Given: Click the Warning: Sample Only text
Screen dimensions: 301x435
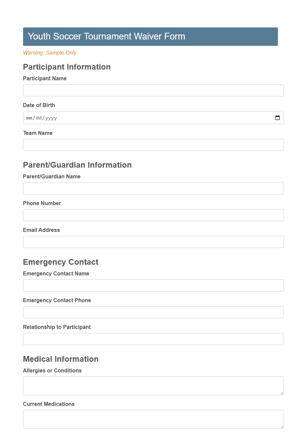Looking at the screenshot, I should click(49, 53).
